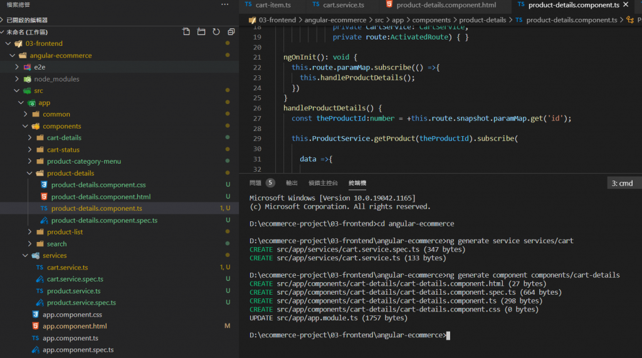Open product-details.component.css file
The width and height of the screenshot is (642, 358).
coord(98,185)
